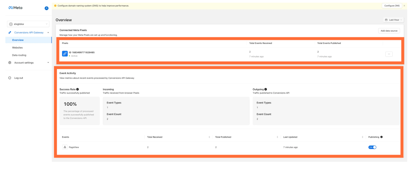This screenshot has width=415, height=172.
Task: Click the blue pixel icon beside ID 1683499771828485
Action: (65, 54)
